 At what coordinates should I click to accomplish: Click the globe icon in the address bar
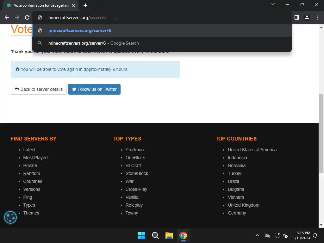coord(40,18)
